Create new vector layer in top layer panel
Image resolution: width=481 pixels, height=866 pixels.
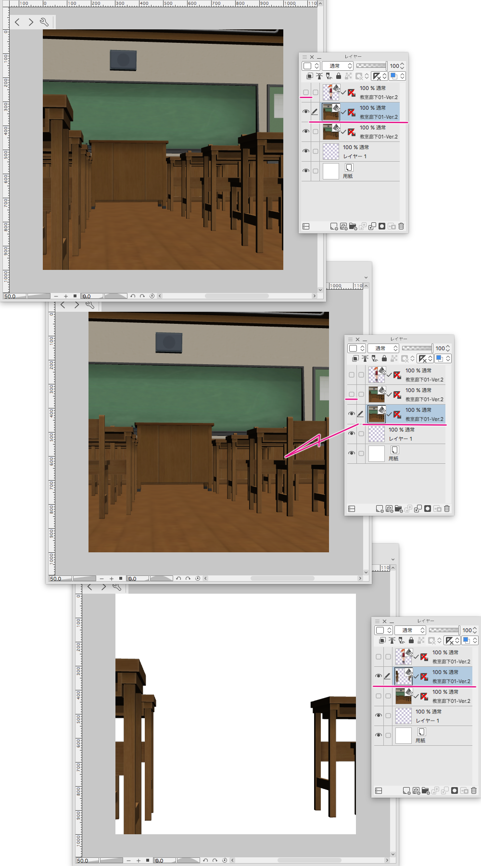[343, 226]
